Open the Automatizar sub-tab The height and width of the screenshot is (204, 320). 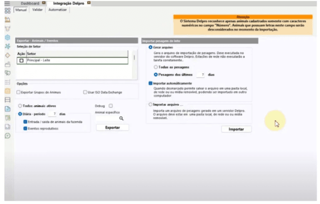click(57, 10)
